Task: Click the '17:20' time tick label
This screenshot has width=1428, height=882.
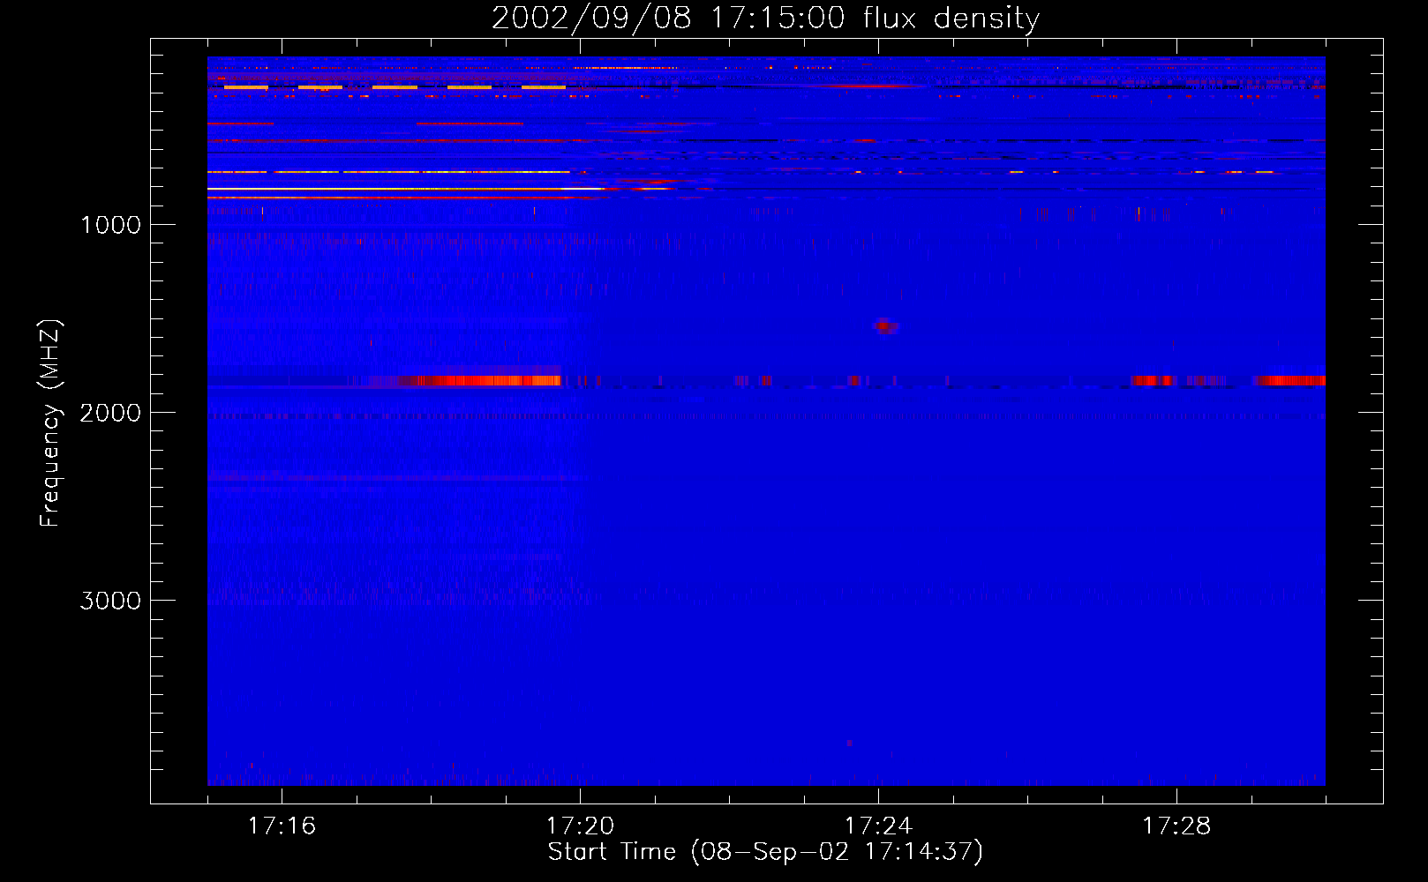Action: click(580, 826)
